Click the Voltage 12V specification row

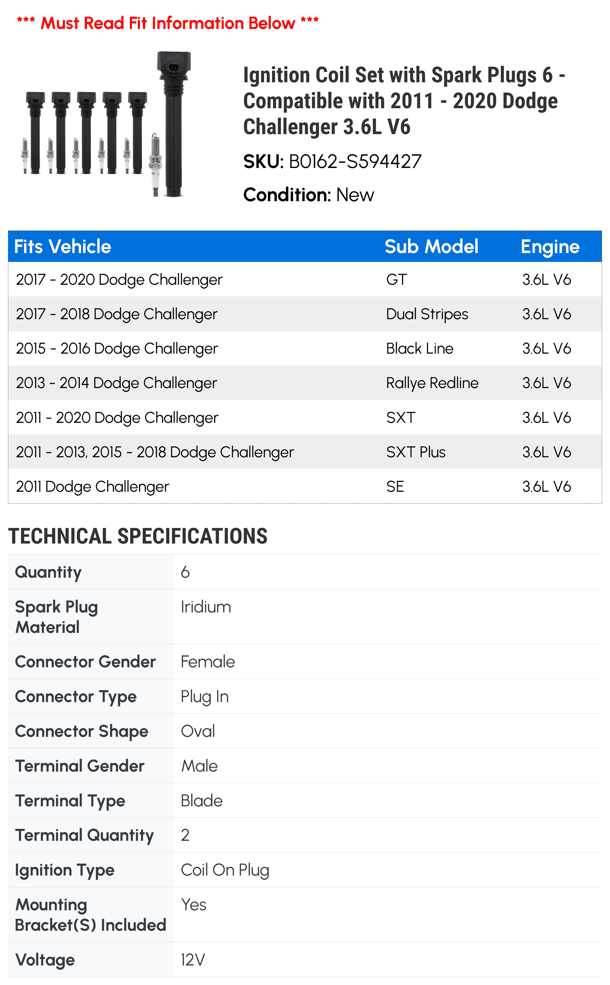[x=305, y=960]
